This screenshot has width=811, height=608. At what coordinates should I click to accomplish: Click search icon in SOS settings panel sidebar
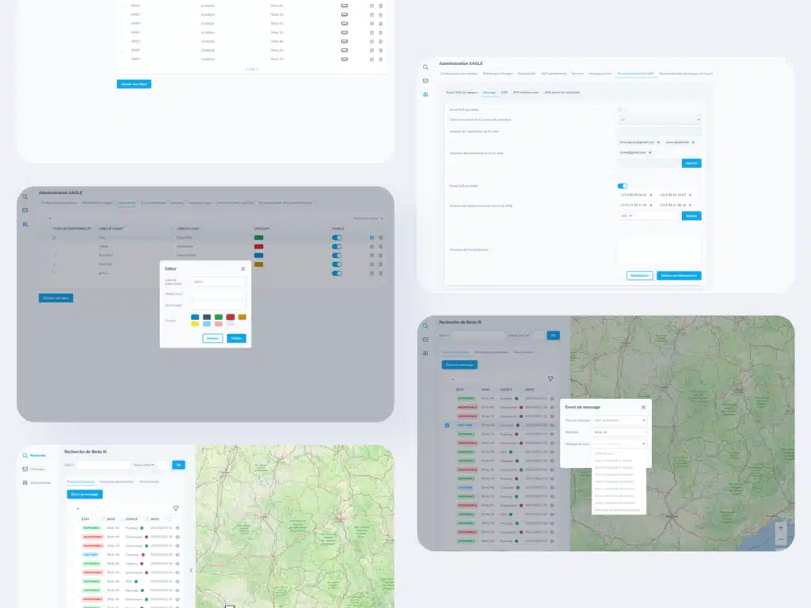425,67
